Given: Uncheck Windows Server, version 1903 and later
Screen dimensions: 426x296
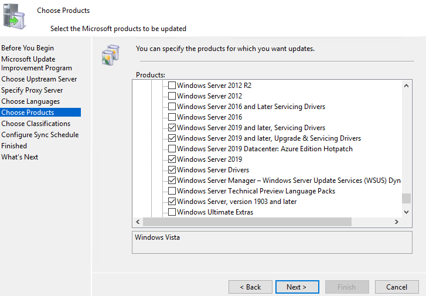Looking at the screenshot, I should click(x=172, y=202).
